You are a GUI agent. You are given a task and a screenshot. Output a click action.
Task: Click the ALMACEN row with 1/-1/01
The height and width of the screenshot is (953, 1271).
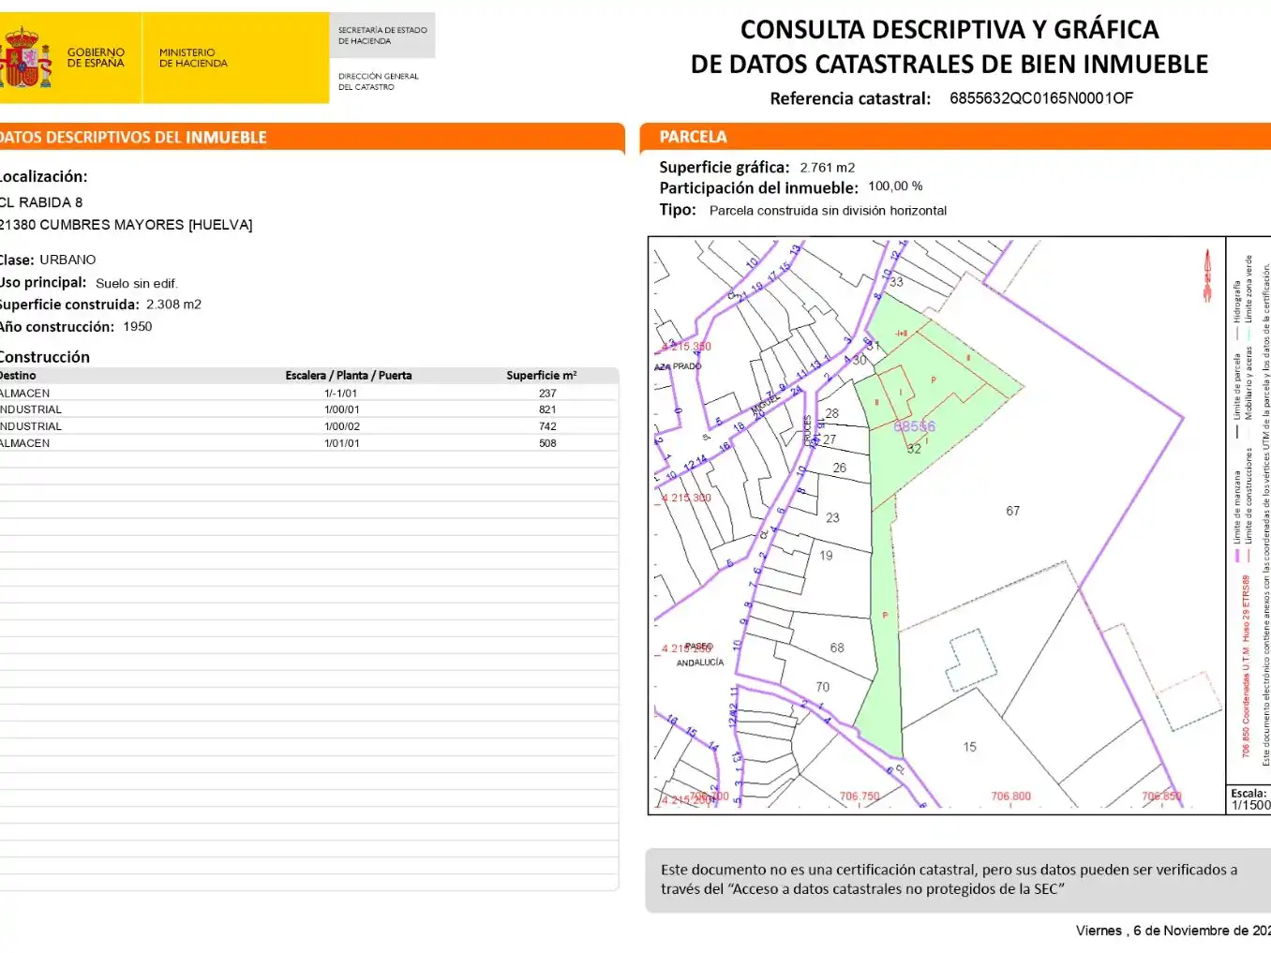coord(308,394)
